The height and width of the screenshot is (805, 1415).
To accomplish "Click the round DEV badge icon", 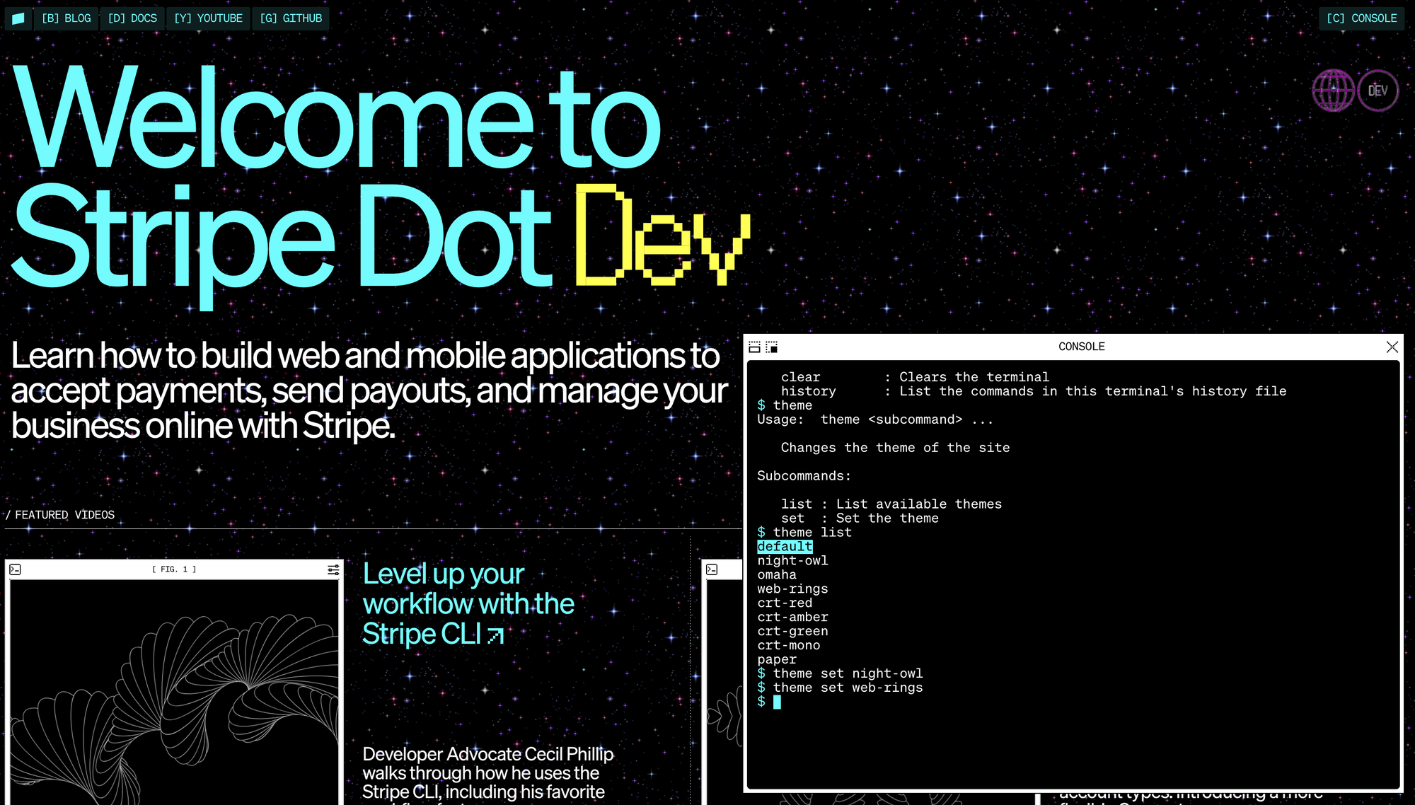I will click(x=1378, y=91).
